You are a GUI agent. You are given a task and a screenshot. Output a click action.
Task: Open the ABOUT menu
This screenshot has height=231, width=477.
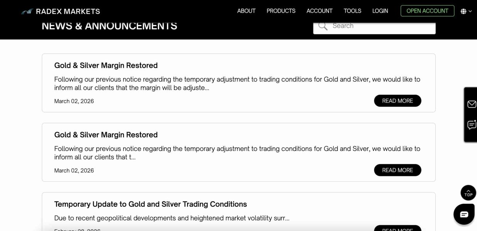click(246, 11)
